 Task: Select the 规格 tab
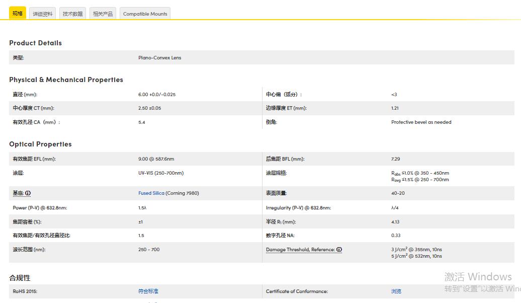pyautogui.click(x=18, y=14)
